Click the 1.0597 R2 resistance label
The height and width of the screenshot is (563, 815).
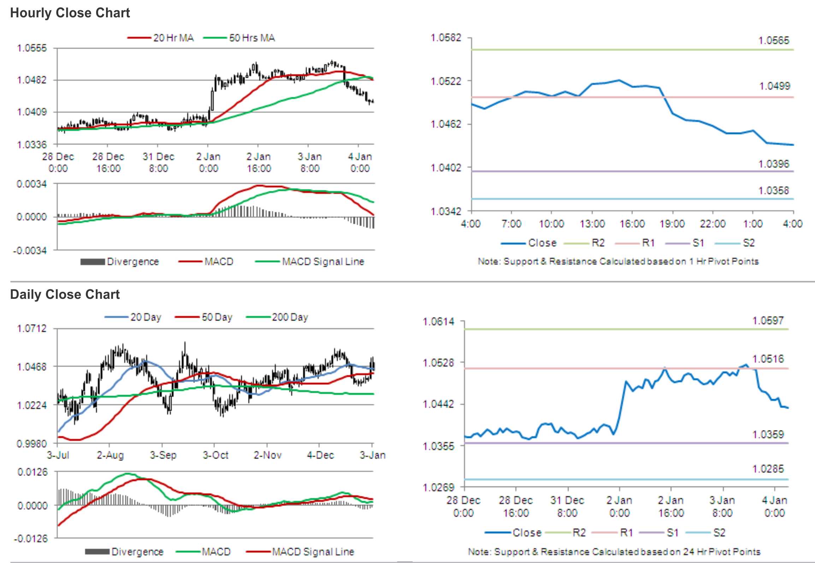768,321
